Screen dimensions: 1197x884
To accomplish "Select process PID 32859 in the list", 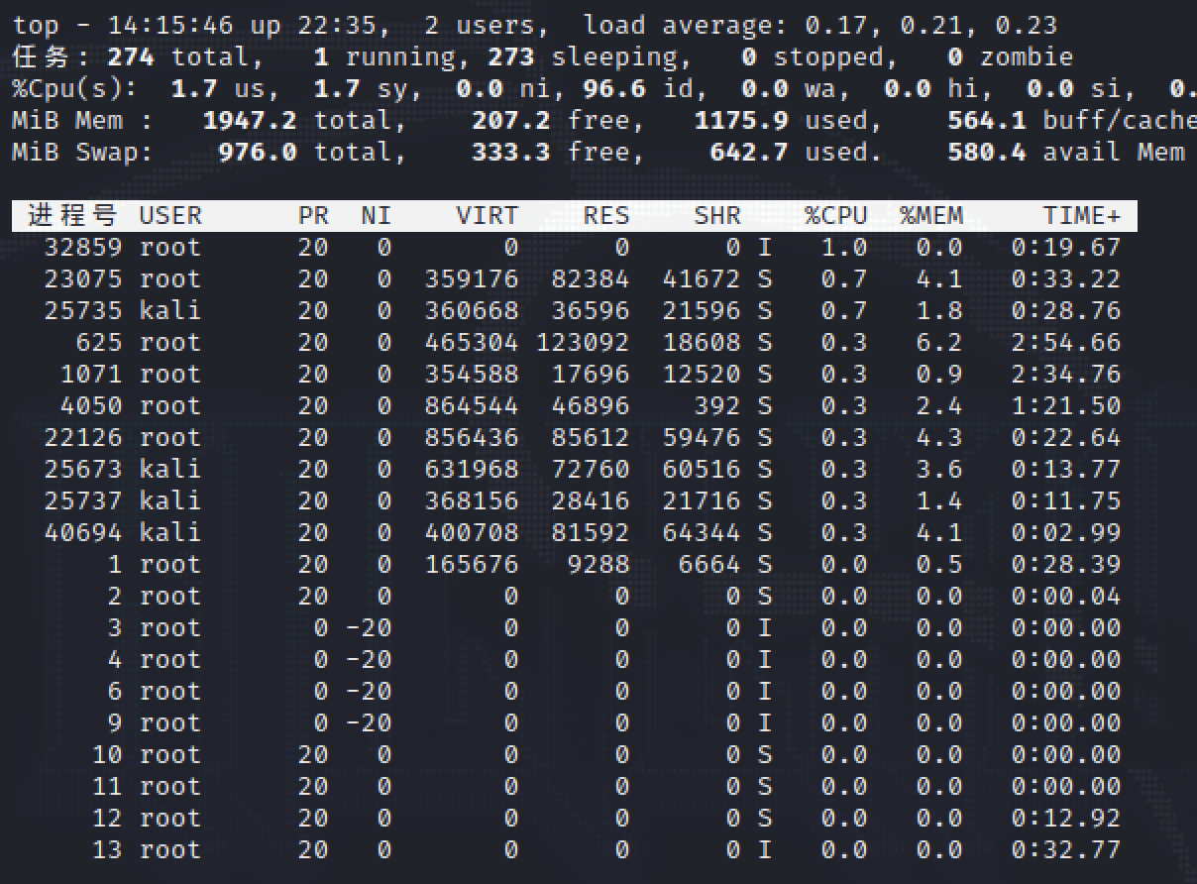I will (83, 248).
